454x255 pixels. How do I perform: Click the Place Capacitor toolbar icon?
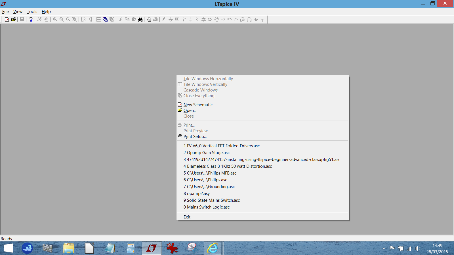click(190, 20)
